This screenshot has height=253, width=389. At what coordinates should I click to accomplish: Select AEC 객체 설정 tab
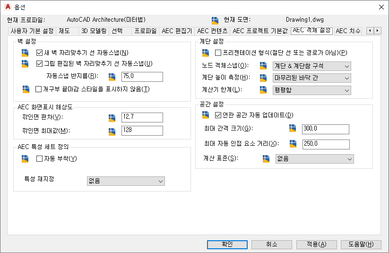(x=312, y=31)
